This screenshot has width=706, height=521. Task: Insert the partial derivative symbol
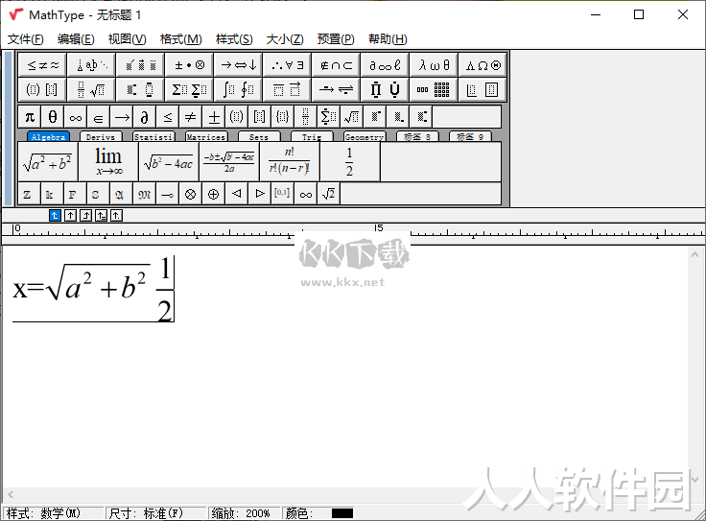[x=145, y=117]
